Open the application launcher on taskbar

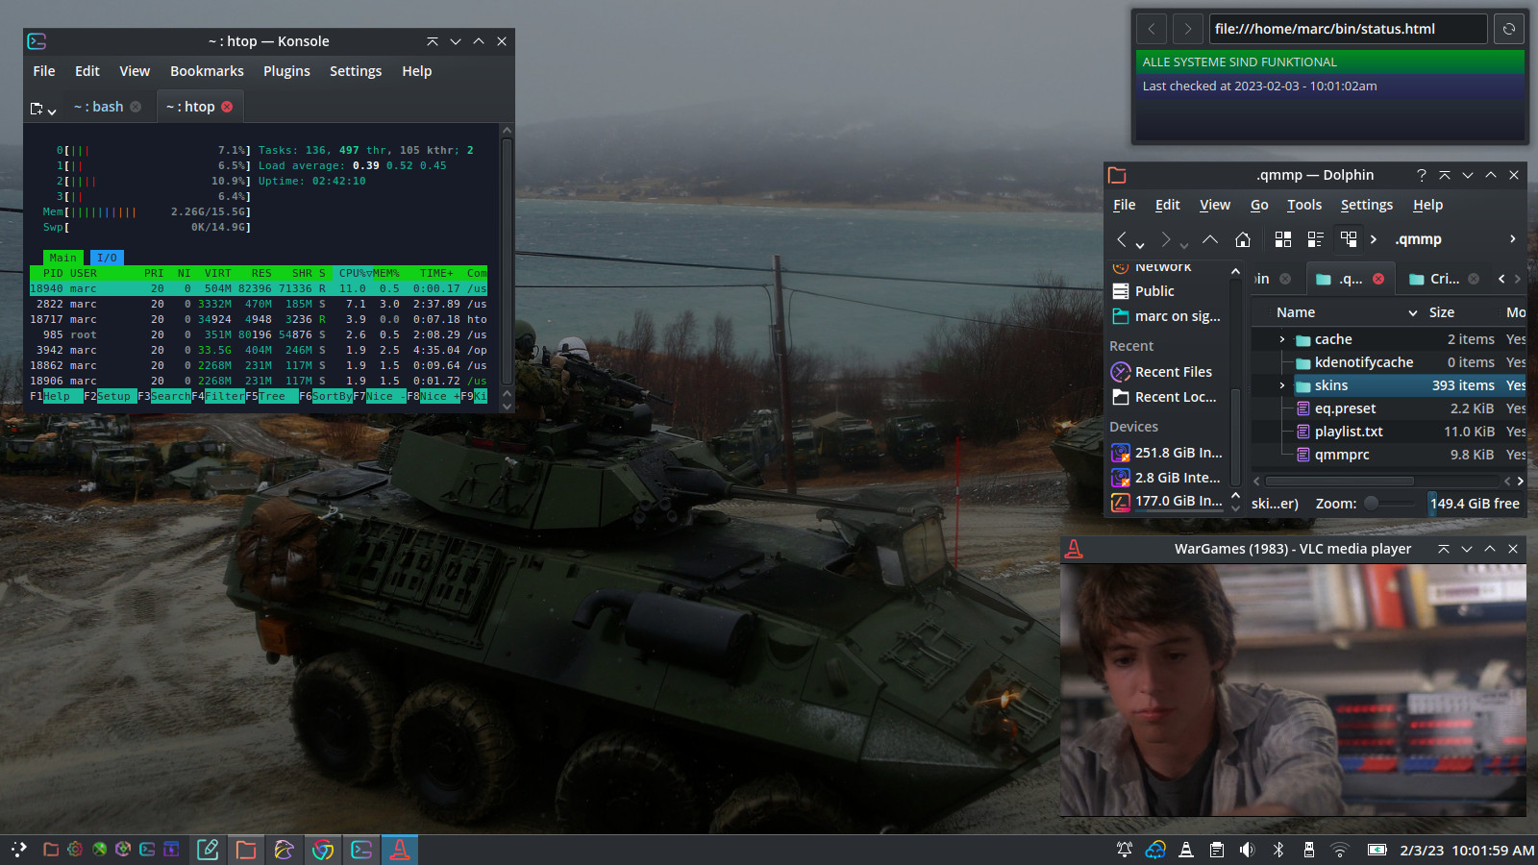pyautogui.click(x=19, y=850)
